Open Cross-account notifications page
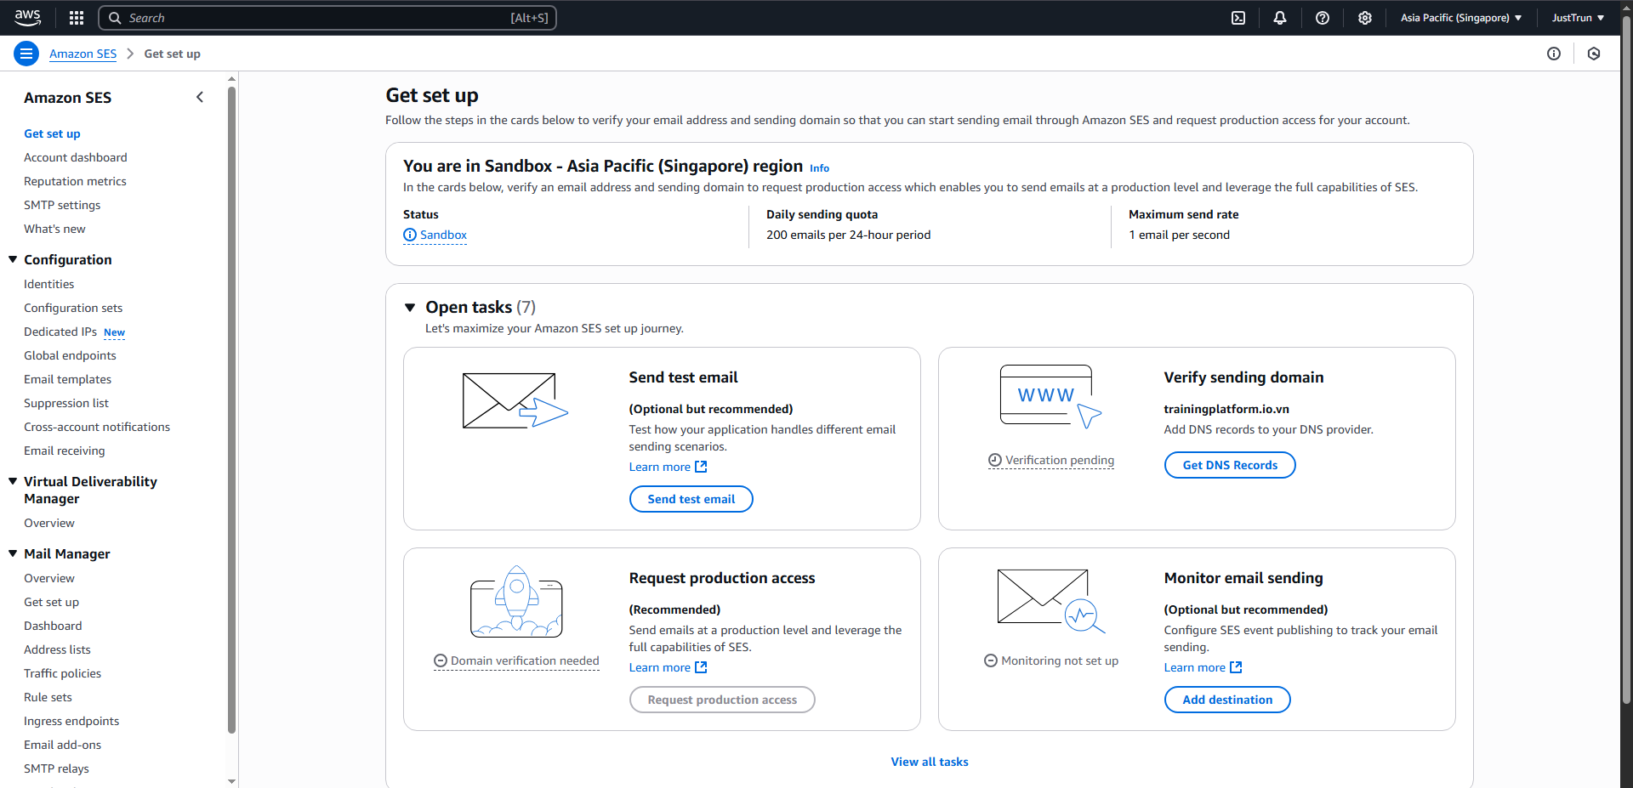1633x788 pixels. point(97,427)
